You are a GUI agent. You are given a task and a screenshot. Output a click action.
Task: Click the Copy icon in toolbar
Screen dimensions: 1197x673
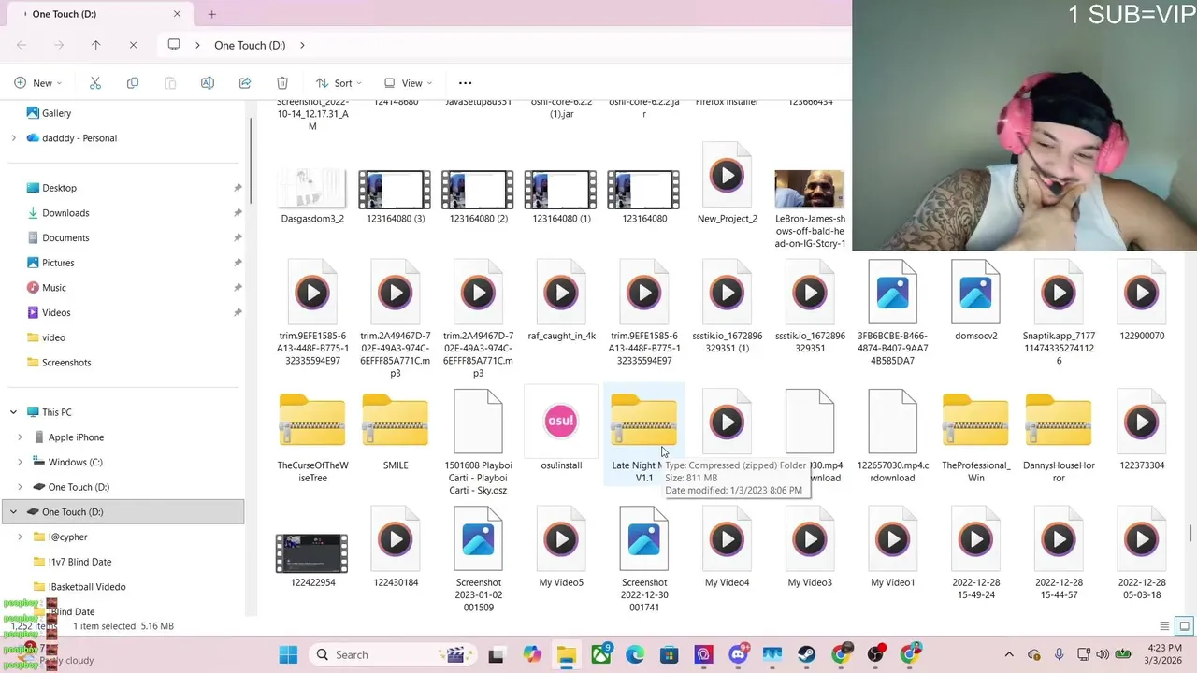click(x=133, y=83)
